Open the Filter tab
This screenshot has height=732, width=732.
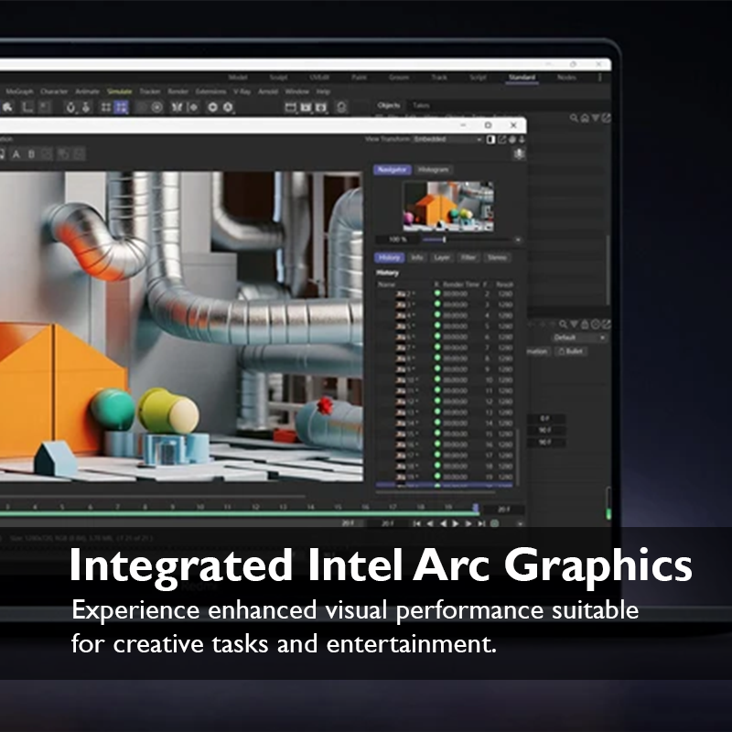[x=468, y=257]
